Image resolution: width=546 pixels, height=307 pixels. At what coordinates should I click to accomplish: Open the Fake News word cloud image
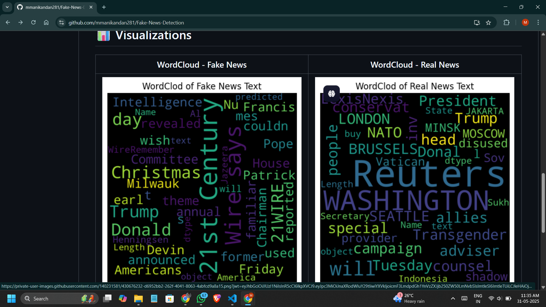(202, 180)
